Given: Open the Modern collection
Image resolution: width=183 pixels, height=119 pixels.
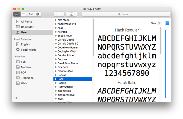Looking at the screenshot, I should [33, 67].
